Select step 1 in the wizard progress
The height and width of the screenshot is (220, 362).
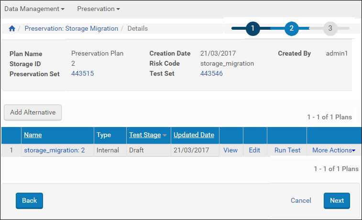(252, 28)
